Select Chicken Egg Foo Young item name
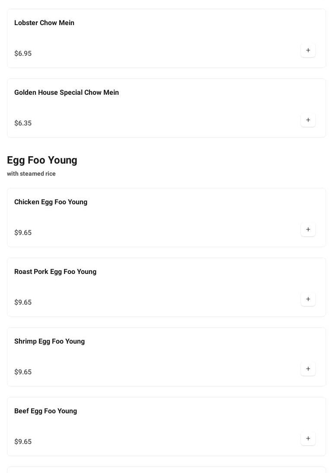Viewport: 333px width, 473px height. (x=51, y=202)
